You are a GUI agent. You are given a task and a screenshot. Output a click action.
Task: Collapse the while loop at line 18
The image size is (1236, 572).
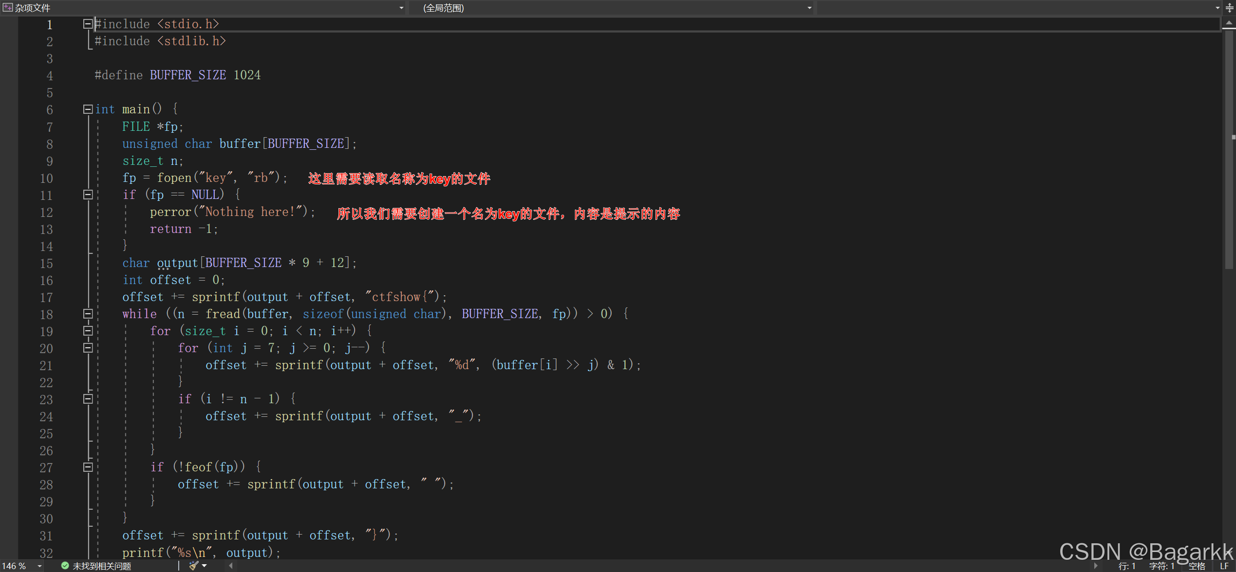tap(88, 314)
